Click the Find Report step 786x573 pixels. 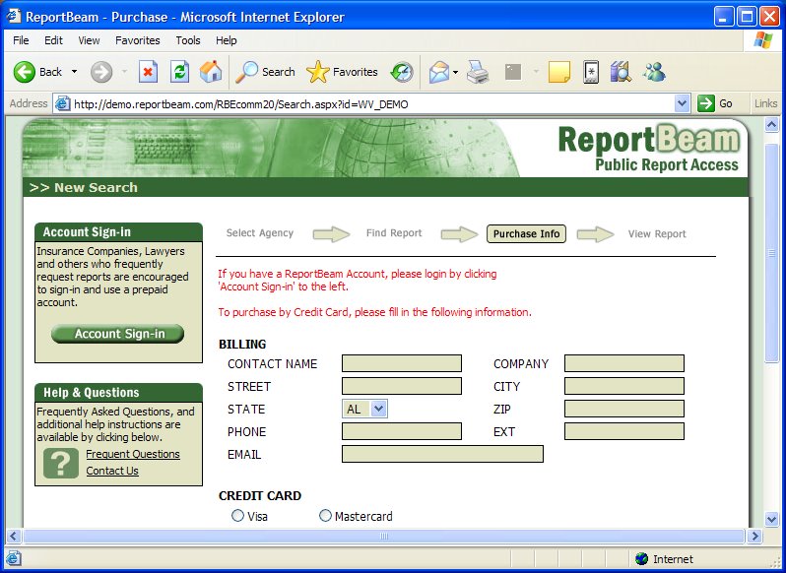394,233
